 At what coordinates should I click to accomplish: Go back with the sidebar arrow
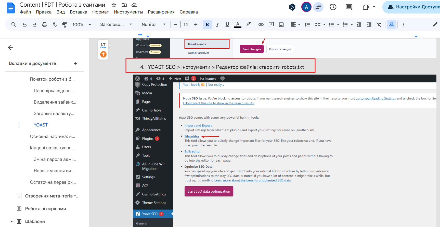(x=10, y=47)
